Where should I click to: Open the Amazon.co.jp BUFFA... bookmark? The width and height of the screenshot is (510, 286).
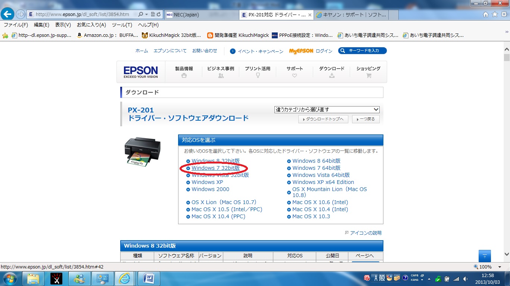[x=107, y=35]
